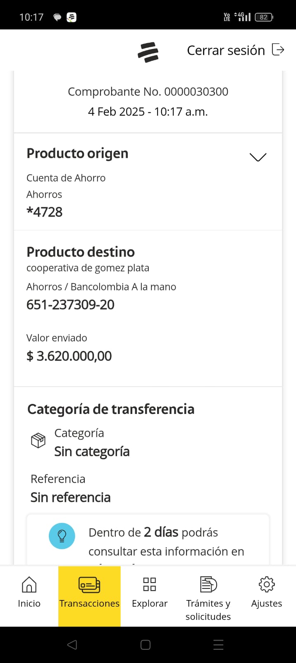Tap the Sin referencia text
The image size is (296, 663).
pyautogui.click(x=70, y=497)
